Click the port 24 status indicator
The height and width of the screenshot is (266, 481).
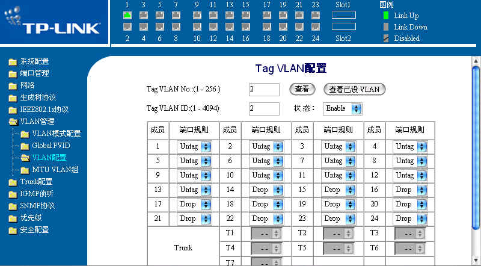click(315, 26)
